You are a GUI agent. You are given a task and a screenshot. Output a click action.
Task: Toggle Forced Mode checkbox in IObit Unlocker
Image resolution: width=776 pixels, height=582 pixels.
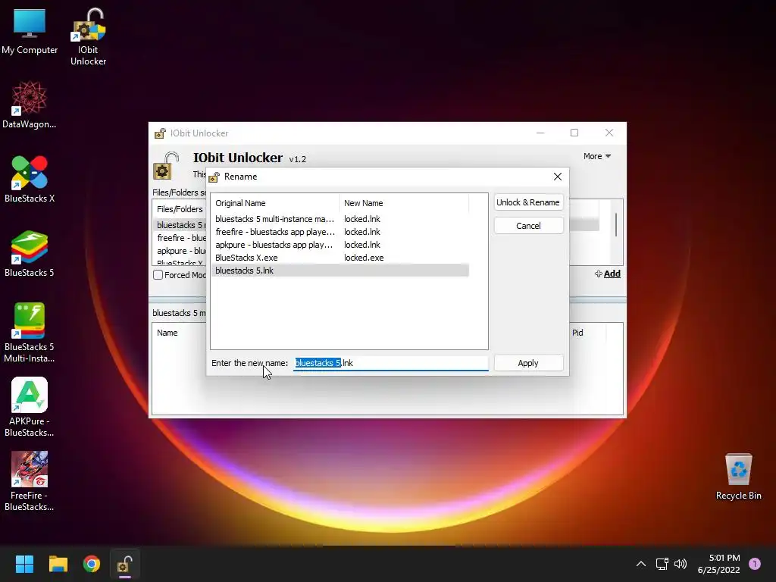coord(158,274)
